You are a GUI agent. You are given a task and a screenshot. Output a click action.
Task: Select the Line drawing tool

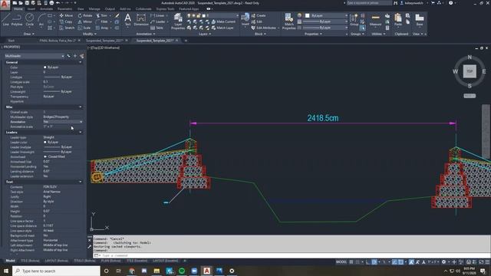point(5,20)
